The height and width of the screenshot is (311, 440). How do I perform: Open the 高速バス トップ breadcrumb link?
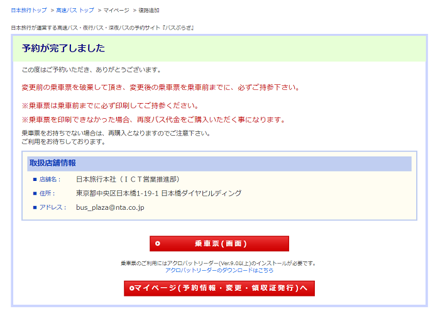click(75, 11)
